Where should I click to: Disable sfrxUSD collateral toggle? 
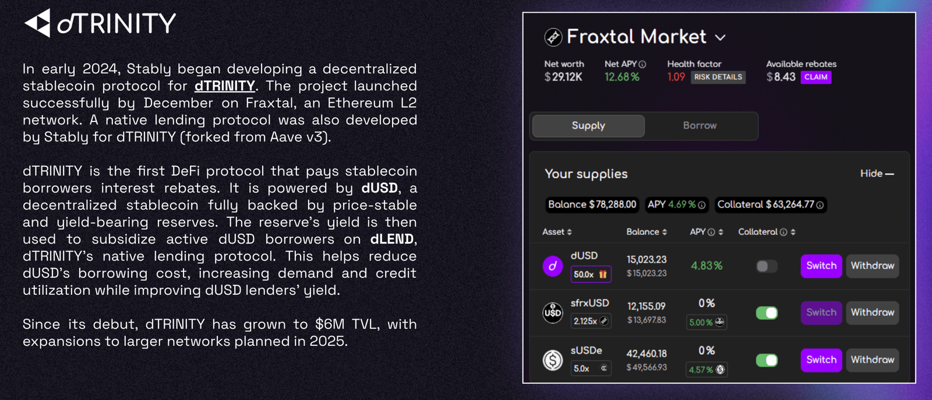tap(767, 313)
